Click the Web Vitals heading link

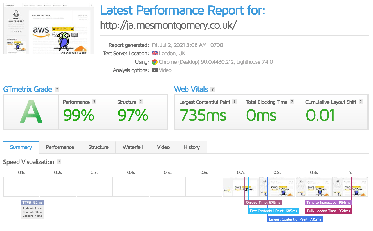coord(190,89)
